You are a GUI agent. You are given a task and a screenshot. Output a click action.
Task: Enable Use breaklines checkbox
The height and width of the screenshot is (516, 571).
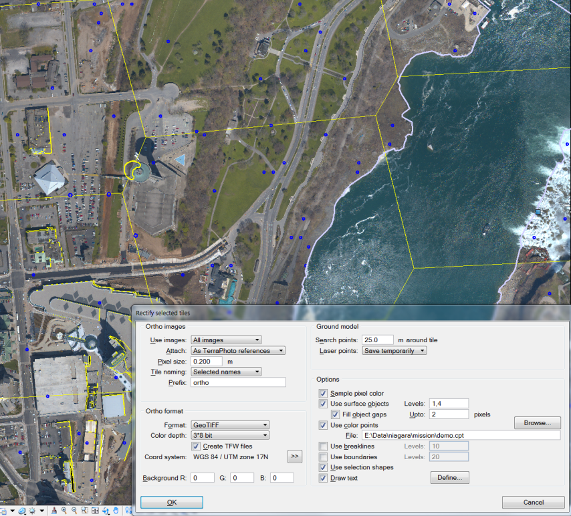[323, 446]
